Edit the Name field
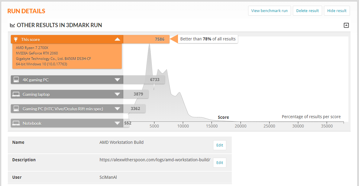359x186 pixels. (219, 145)
